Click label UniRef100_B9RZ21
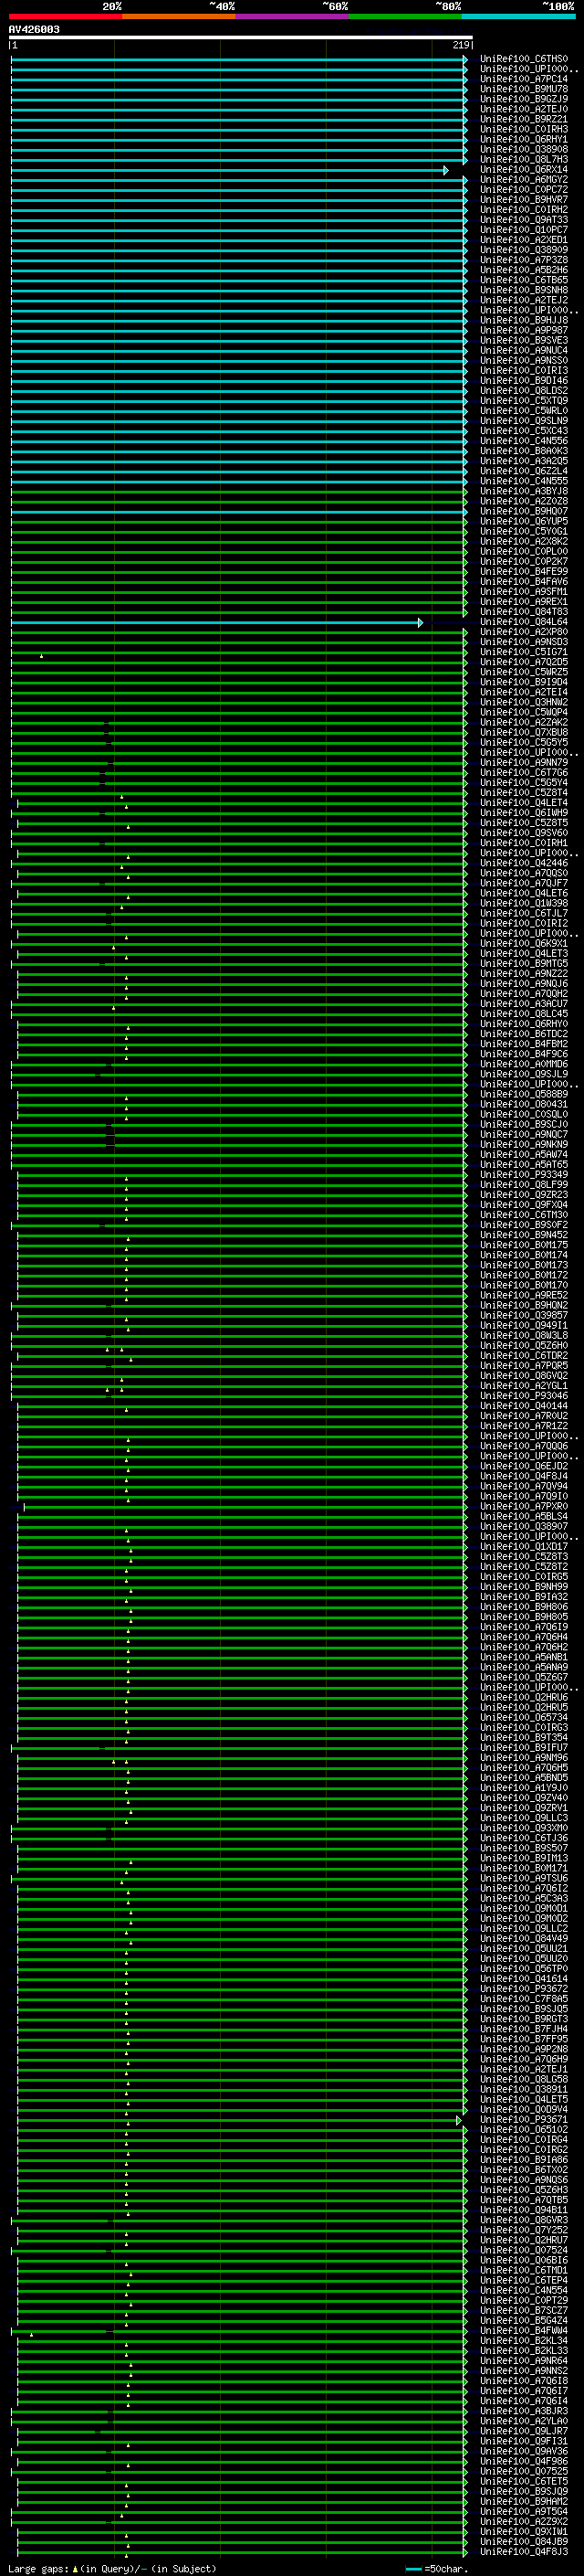 524,119
